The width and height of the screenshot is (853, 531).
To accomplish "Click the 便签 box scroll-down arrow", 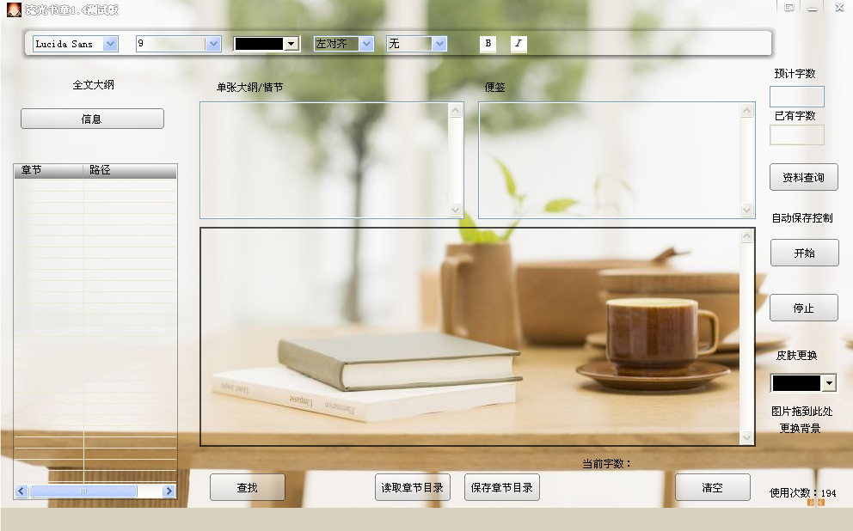I will point(747,210).
